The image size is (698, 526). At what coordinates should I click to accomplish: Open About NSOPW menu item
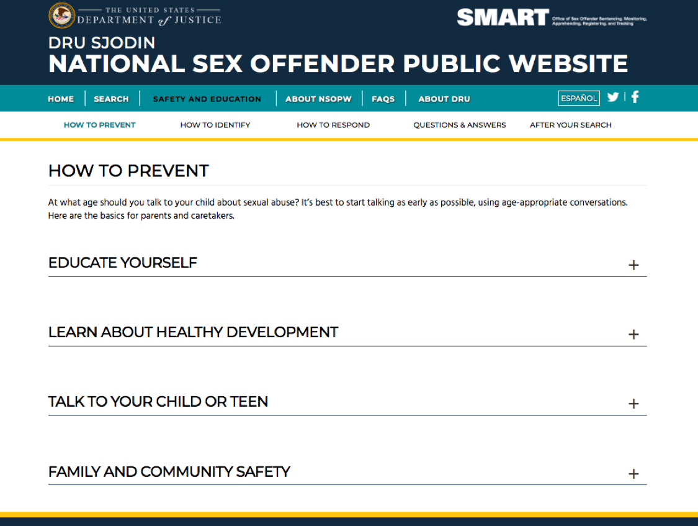(x=318, y=99)
